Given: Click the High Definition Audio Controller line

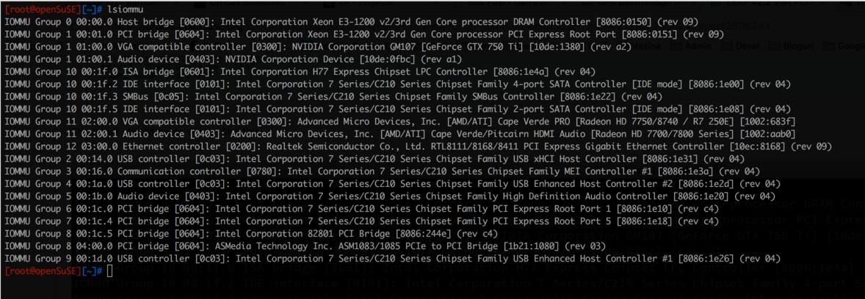Looking at the screenshot, I should coord(390,196).
